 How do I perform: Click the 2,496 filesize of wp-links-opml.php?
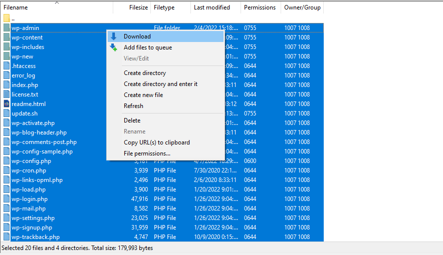pyautogui.click(x=141, y=180)
